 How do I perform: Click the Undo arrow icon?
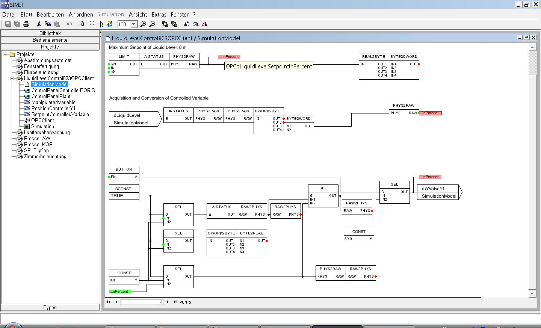point(70,24)
